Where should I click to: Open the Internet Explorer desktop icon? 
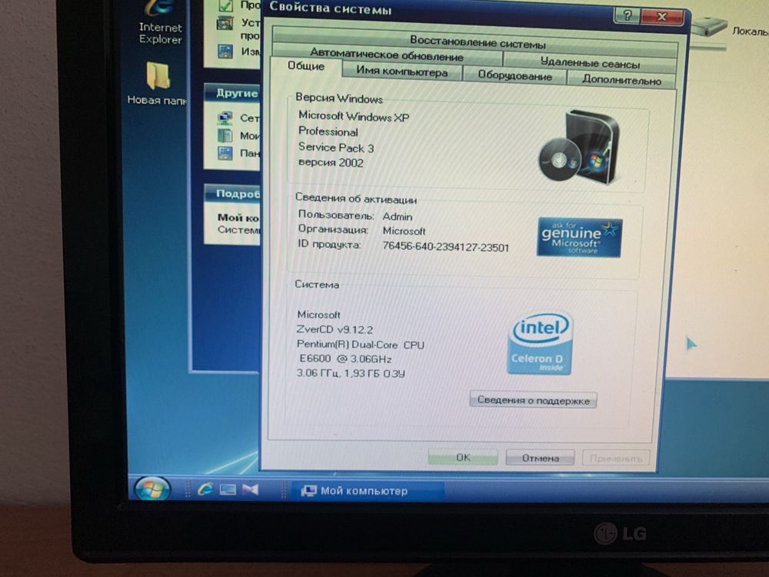[x=161, y=22]
